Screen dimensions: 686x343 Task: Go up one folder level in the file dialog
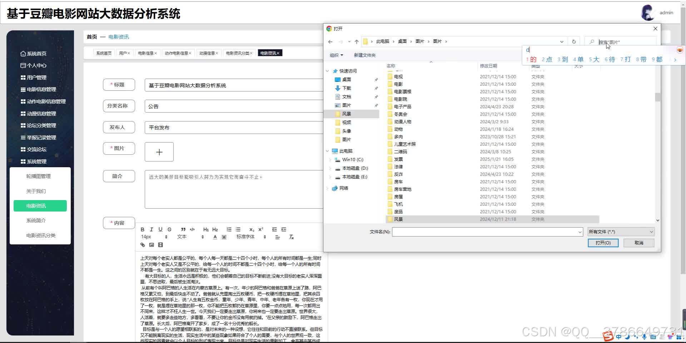click(x=357, y=41)
